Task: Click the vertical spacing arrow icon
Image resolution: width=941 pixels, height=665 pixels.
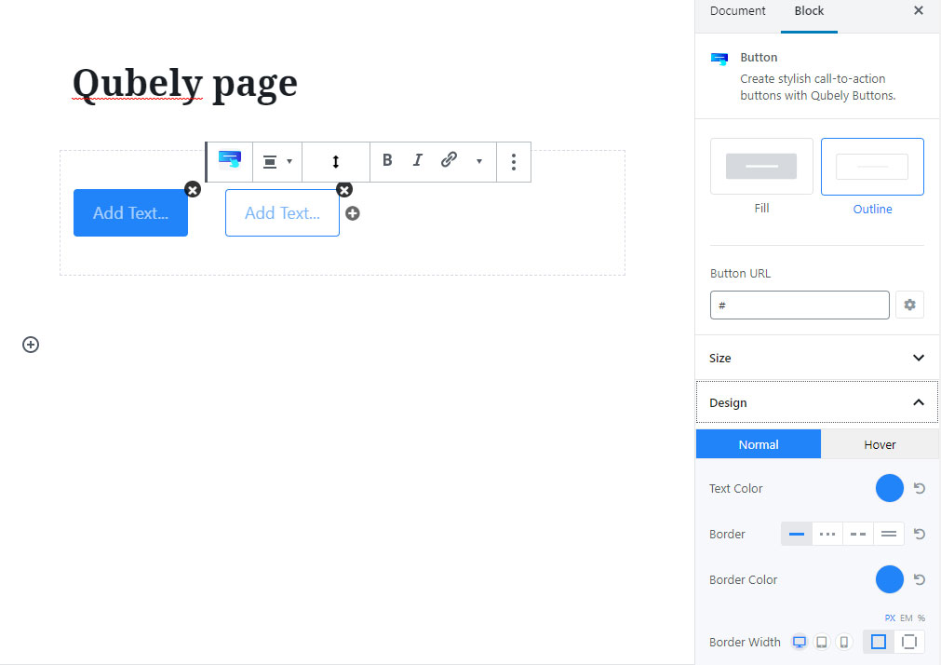Action: (335, 162)
